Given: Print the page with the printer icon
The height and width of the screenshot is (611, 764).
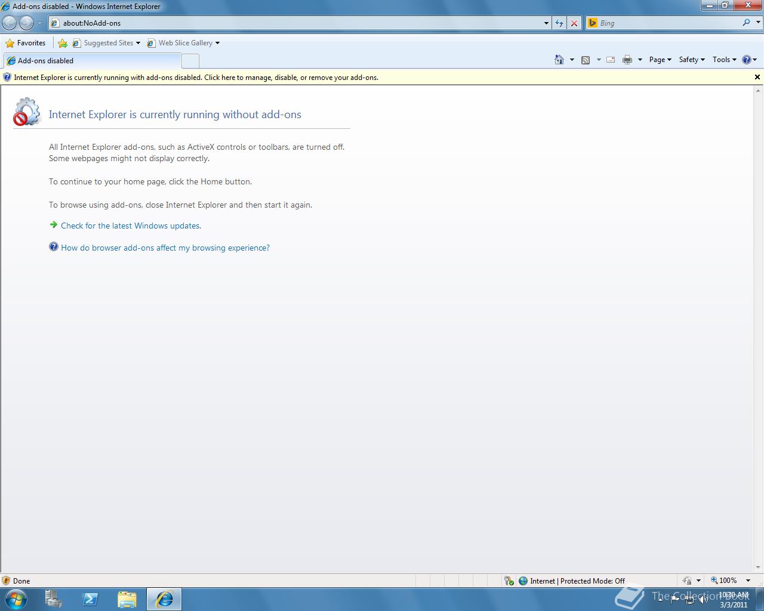Looking at the screenshot, I should click(627, 60).
